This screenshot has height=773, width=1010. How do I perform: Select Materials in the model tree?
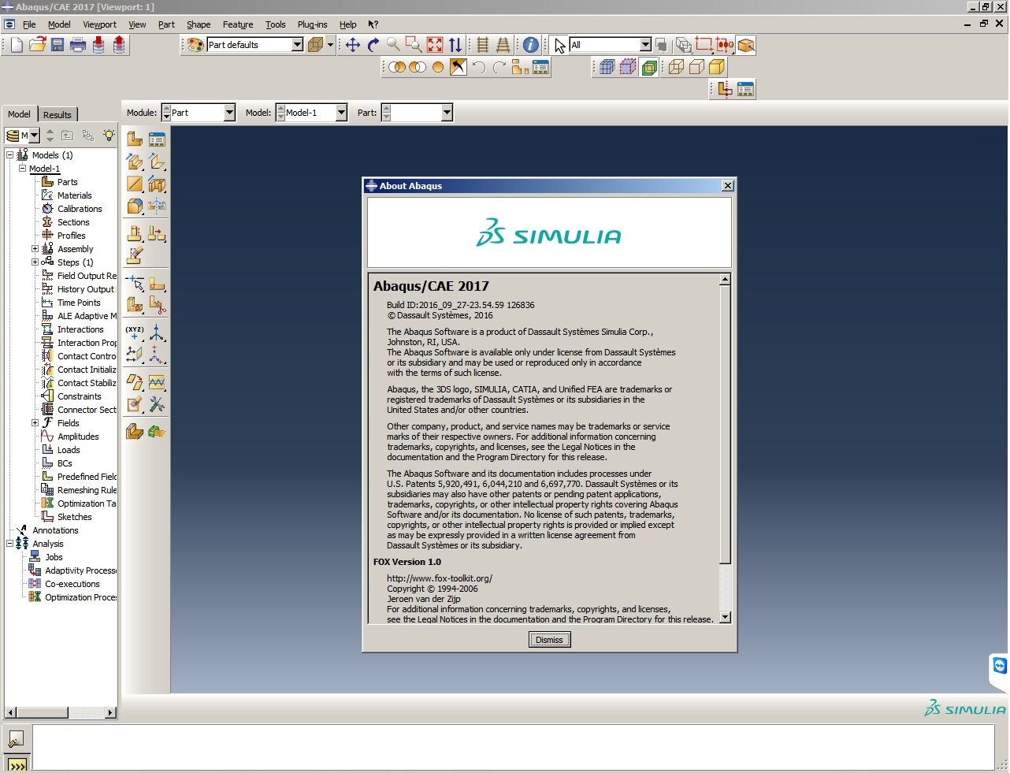tap(75, 195)
